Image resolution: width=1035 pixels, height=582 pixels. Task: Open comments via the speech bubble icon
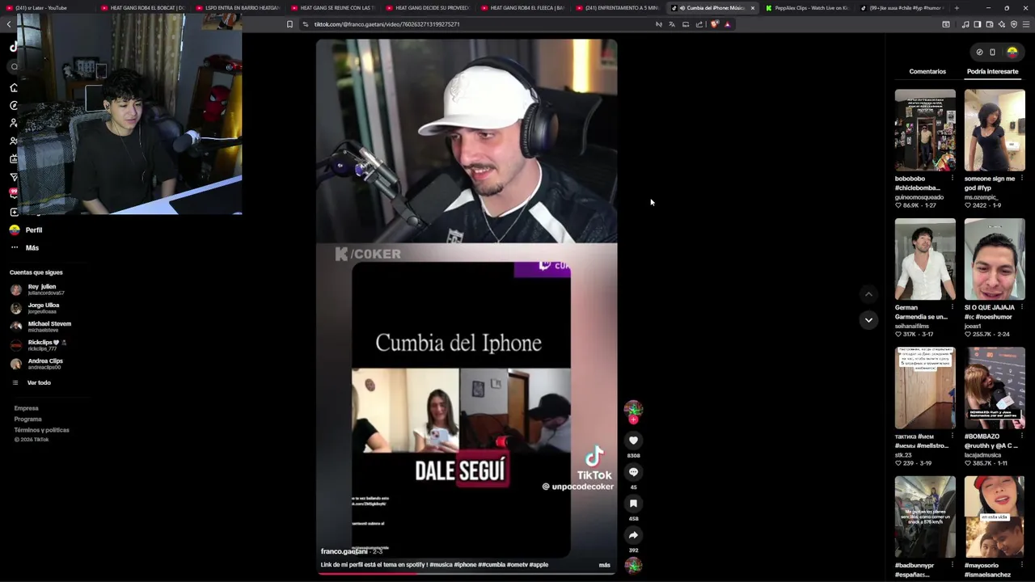pos(633,472)
